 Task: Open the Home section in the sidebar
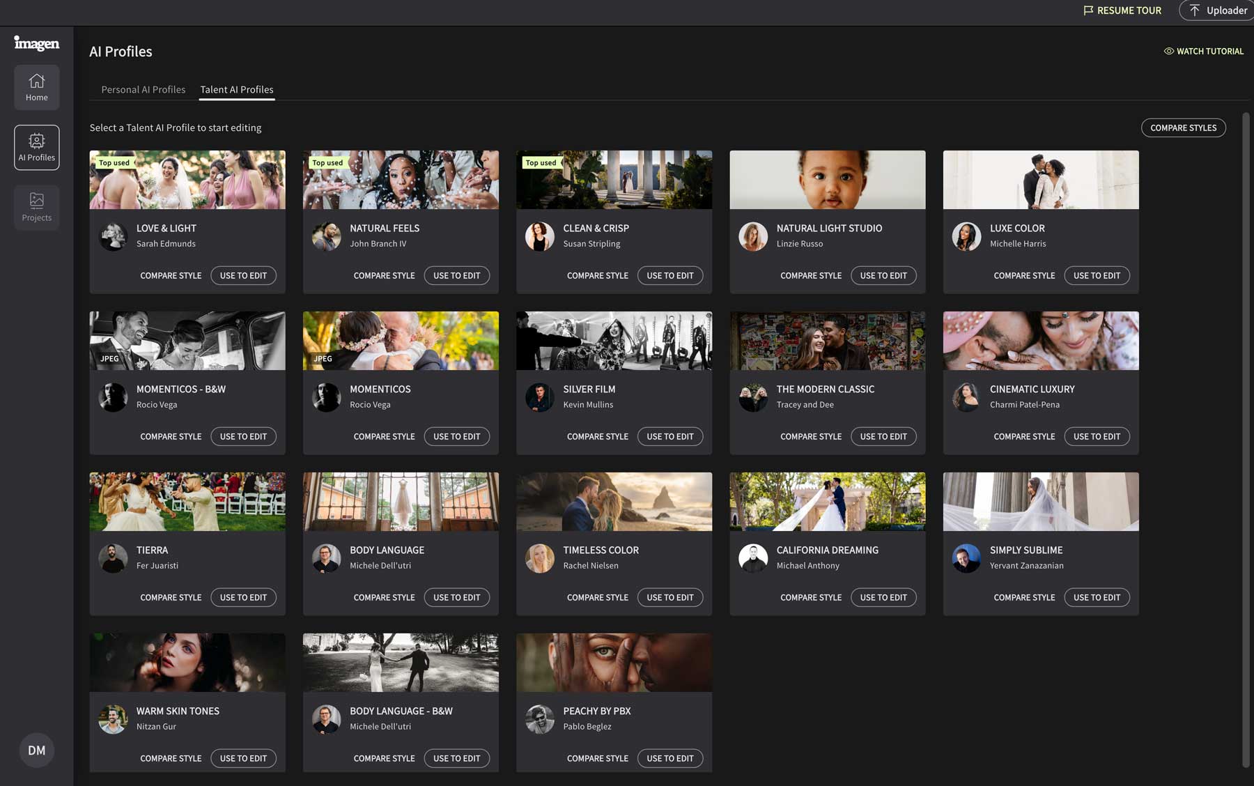pyautogui.click(x=36, y=87)
